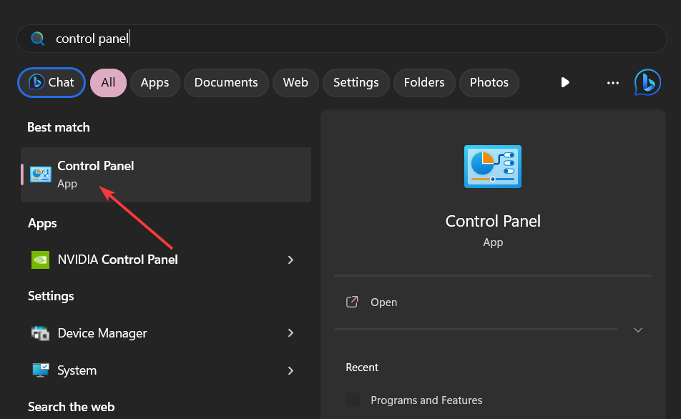Expand Device Manager result chevron

tap(290, 333)
